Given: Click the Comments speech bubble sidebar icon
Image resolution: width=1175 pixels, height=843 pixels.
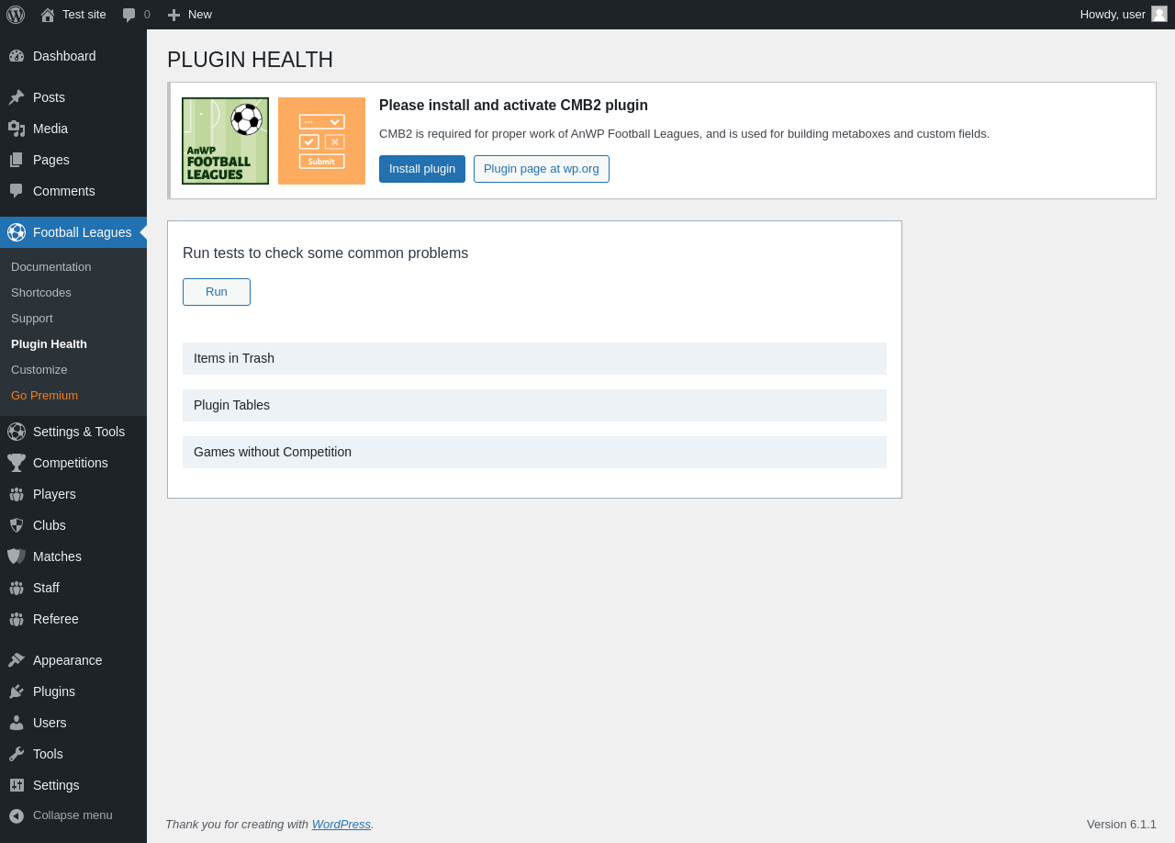Looking at the screenshot, I should (x=17, y=191).
